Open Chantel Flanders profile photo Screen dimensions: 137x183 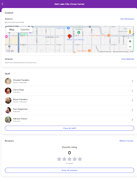tap(8, 81)
